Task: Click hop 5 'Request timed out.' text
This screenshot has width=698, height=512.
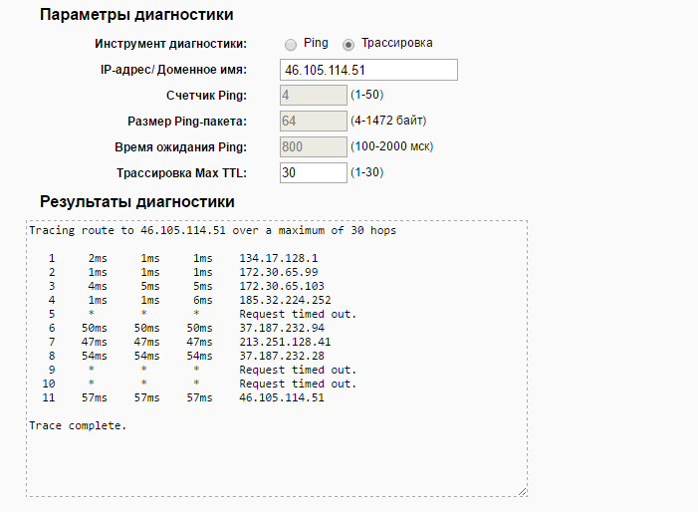Action: pyautogui.click(x=297, y=314)
